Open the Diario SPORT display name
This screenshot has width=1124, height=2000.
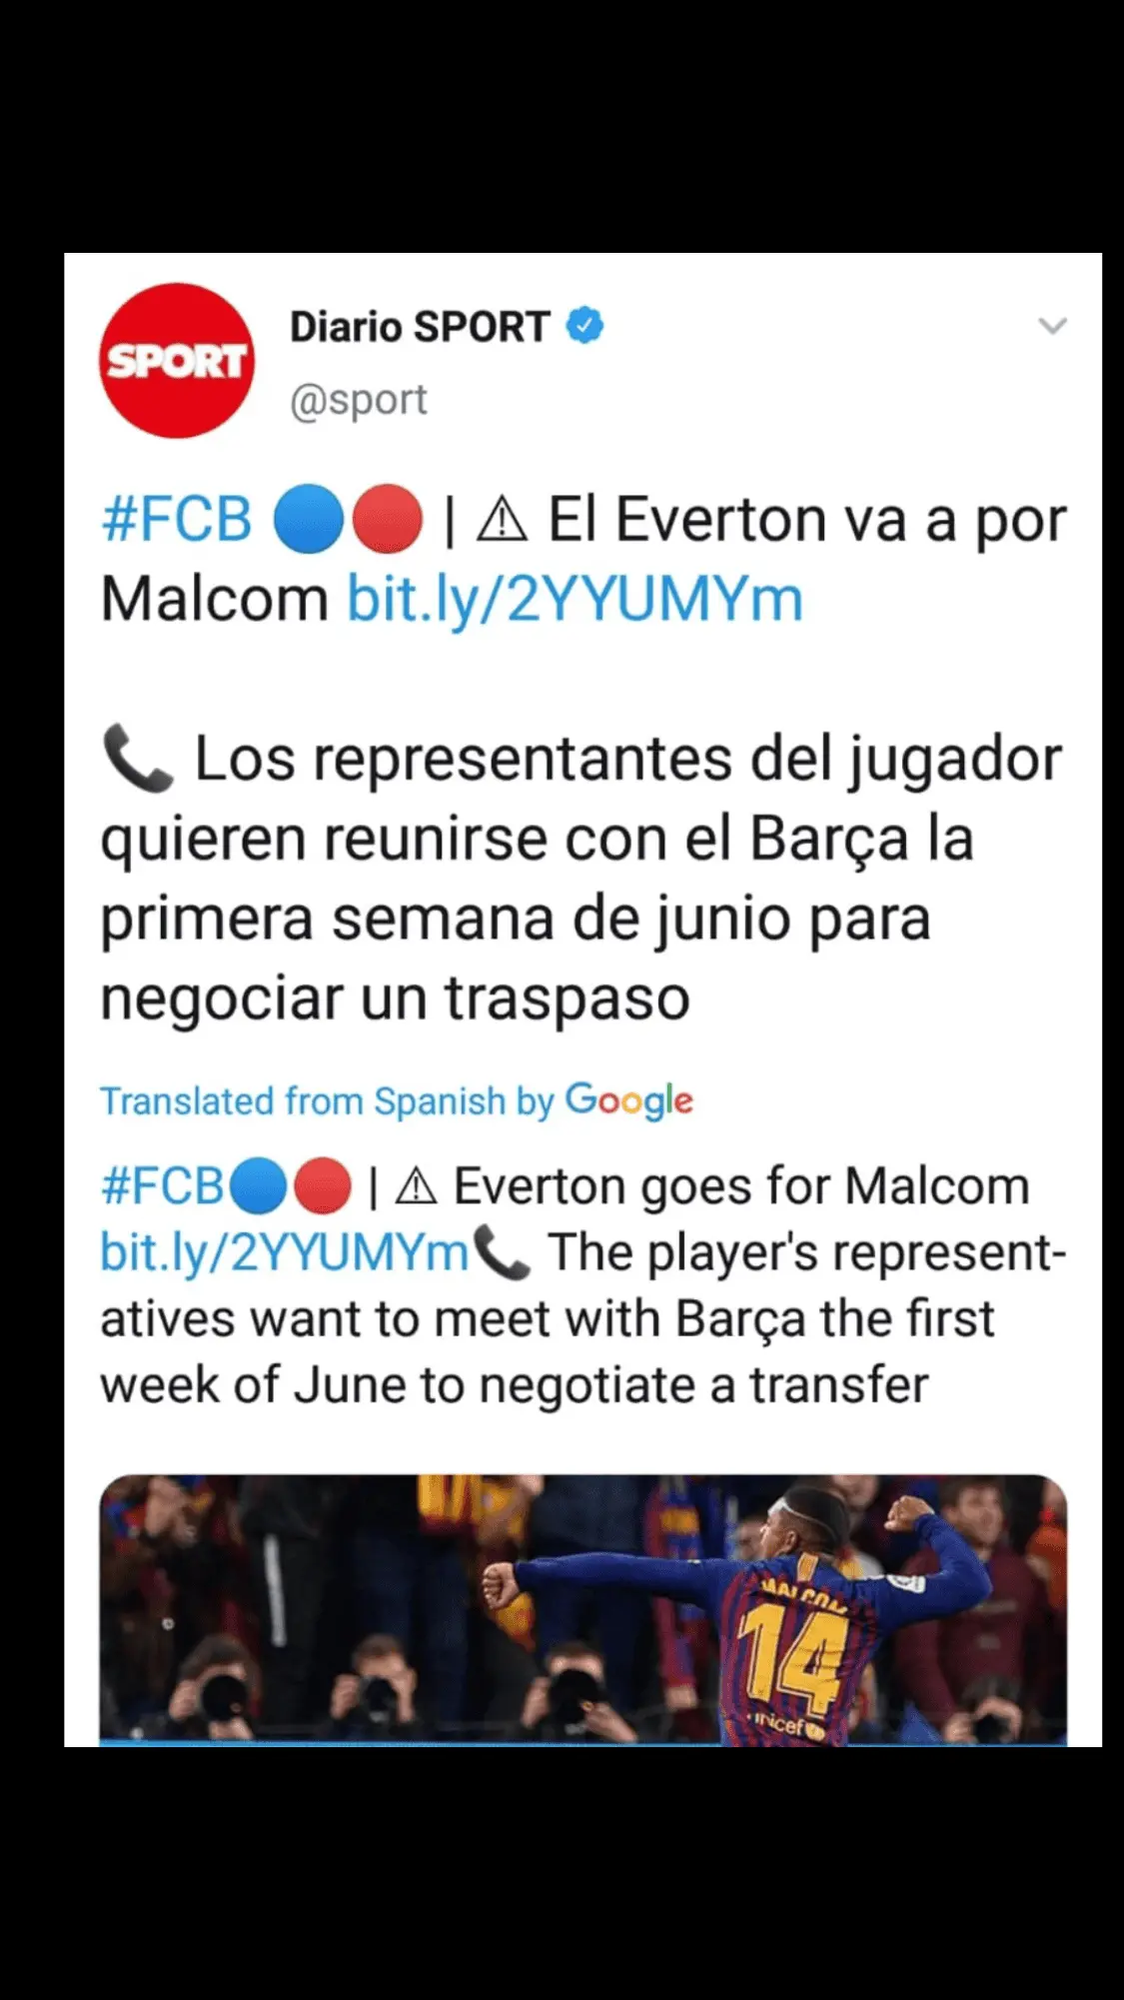coord(420,327)
